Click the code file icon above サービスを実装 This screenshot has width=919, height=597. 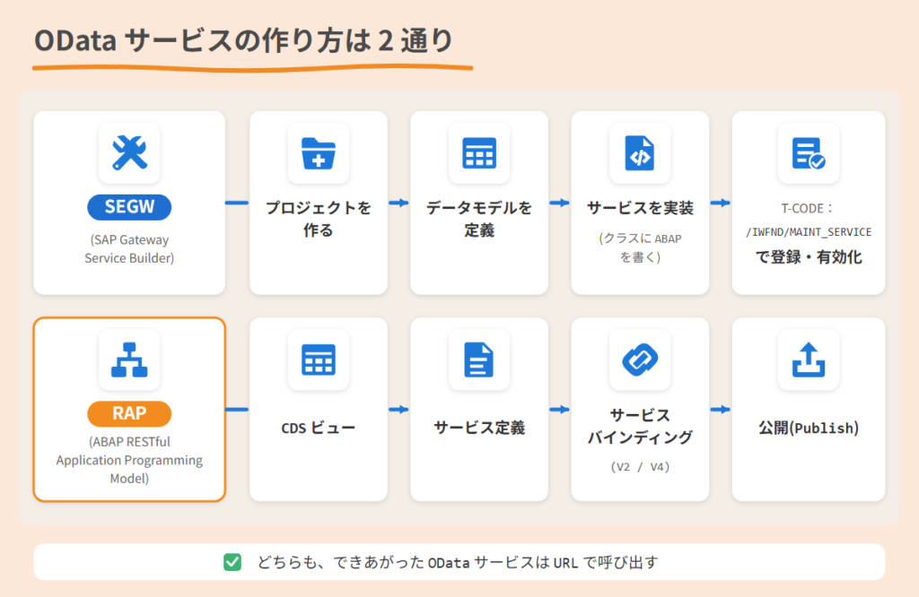point(640,153)
